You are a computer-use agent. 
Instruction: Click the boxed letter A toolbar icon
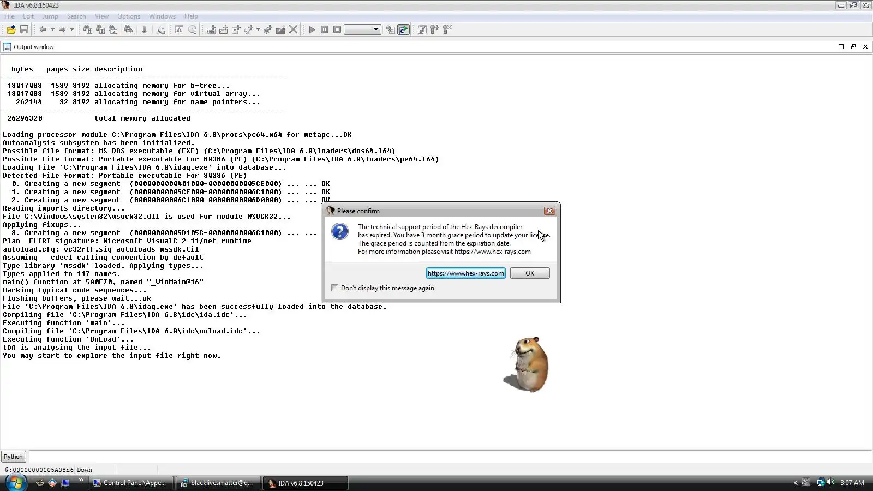pos(179,29)
